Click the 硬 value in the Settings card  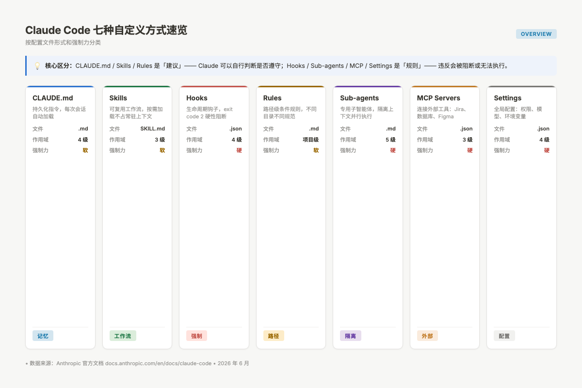[547, 150]
